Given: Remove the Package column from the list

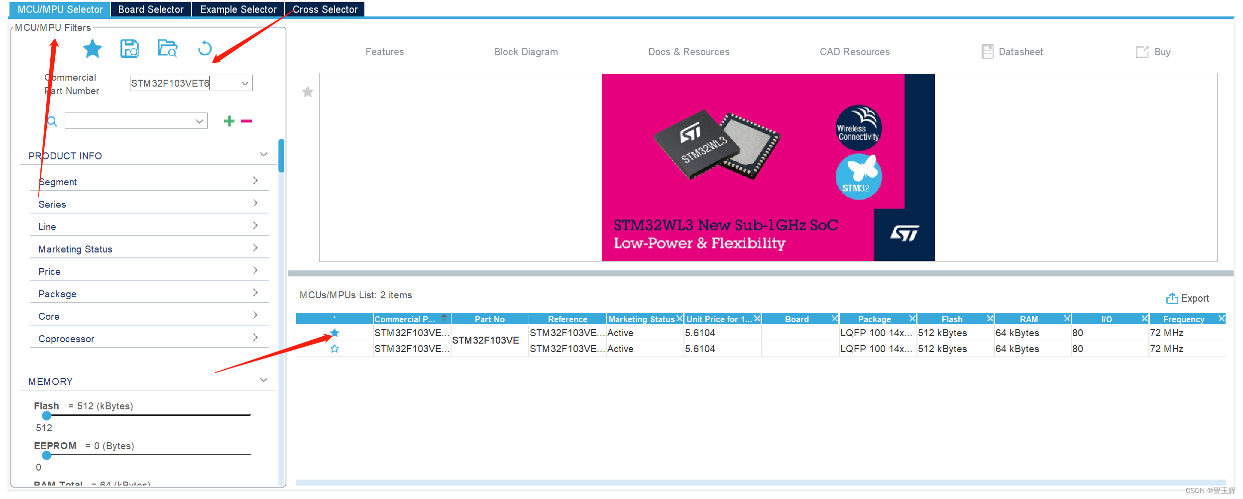Looking at the screenshot, I should click(x=912, y=319).
